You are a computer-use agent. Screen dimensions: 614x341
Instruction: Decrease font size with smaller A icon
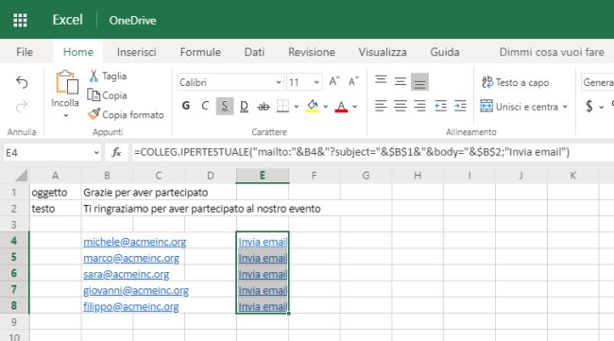pos(353,81)
